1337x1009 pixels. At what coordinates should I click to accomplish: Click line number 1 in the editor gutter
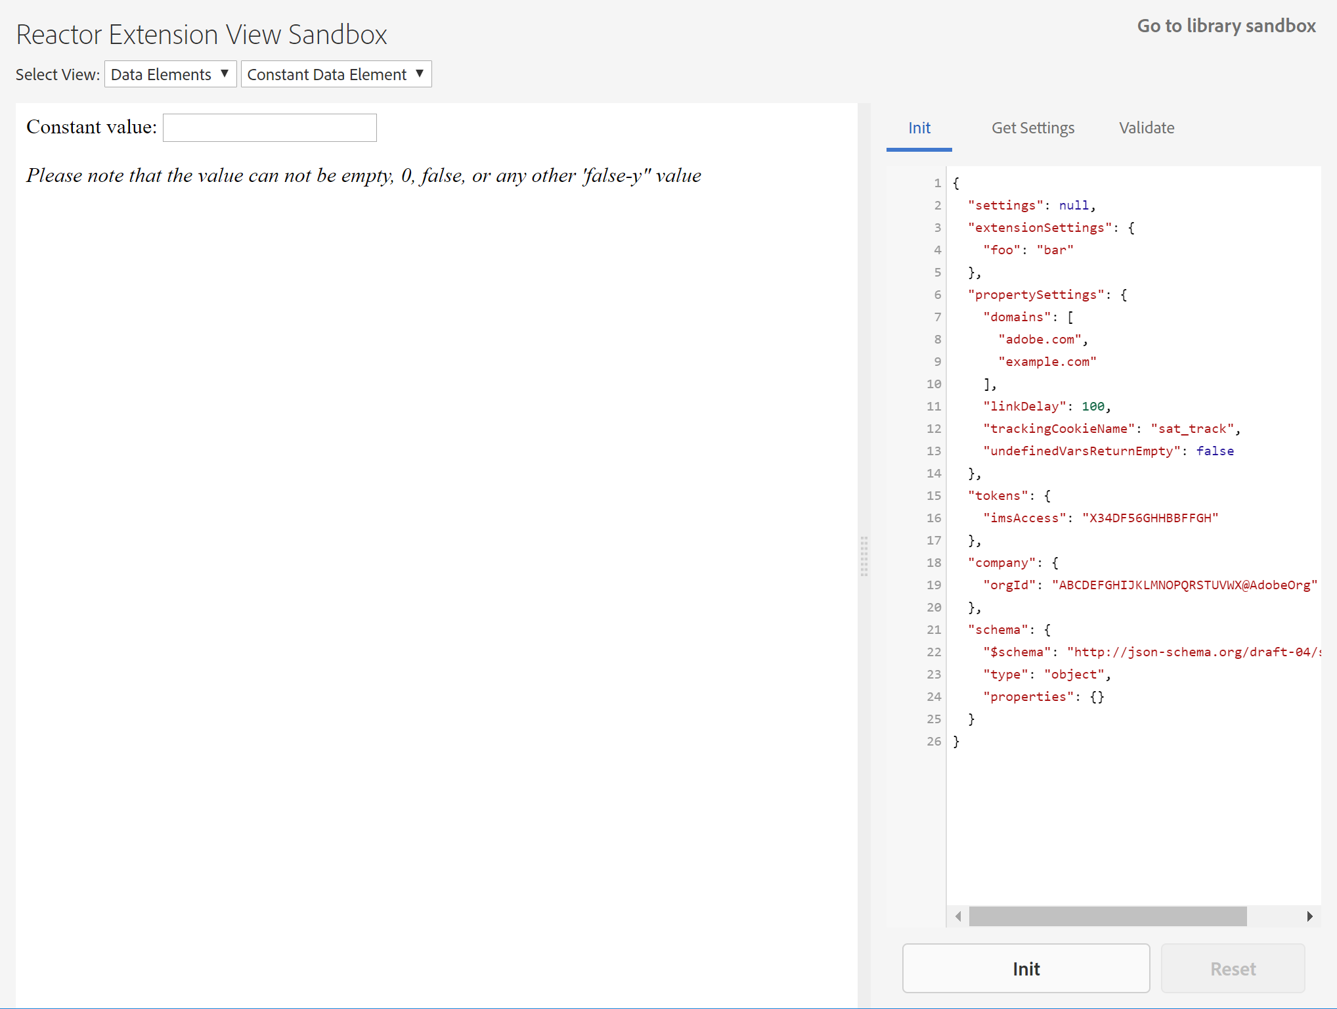938,183
